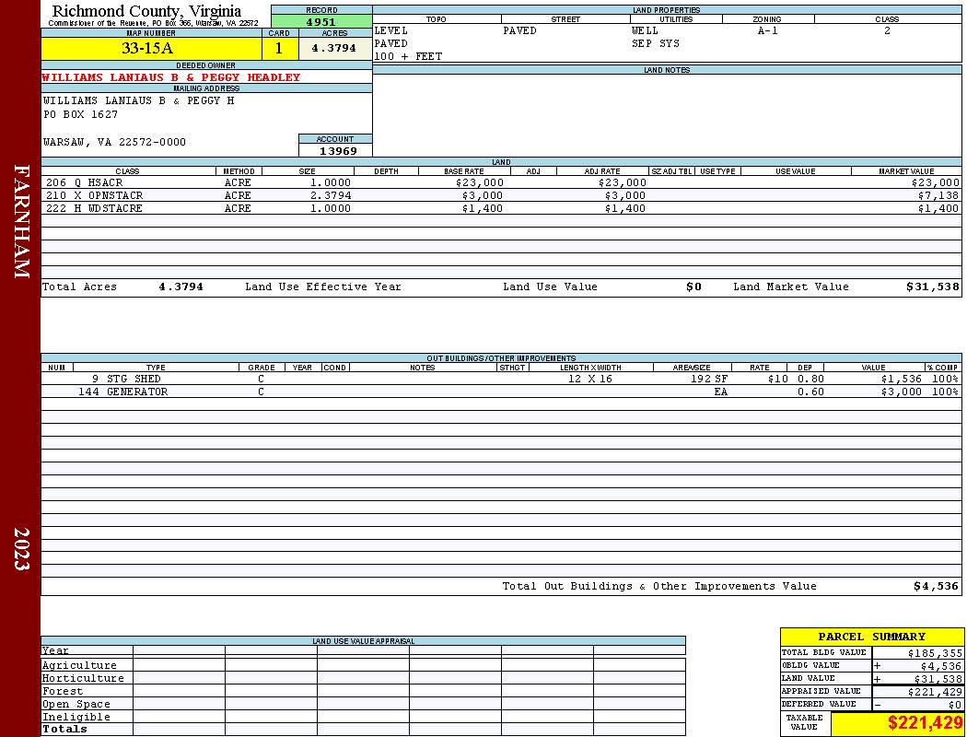Click the FARNHAM sidebar label
The width and height of the screenshot is (967, 737).
21,221
